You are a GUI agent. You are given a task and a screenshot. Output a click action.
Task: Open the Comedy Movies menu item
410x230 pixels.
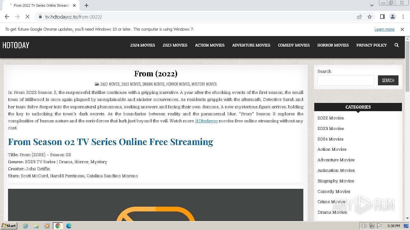point(294,45)
